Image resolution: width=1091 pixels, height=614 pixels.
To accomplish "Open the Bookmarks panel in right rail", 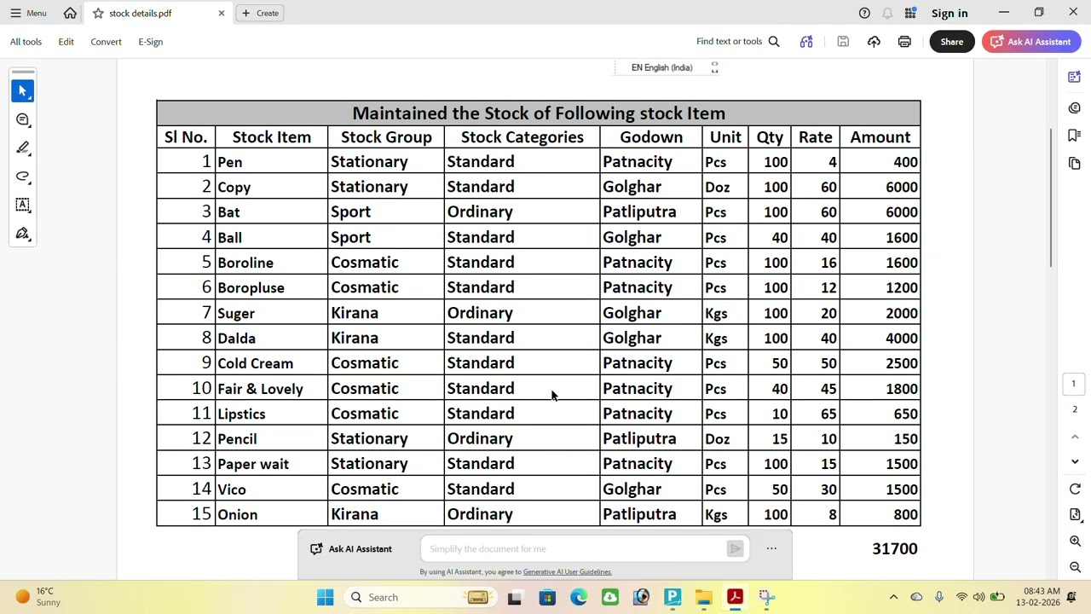I will click(1075, 135).
